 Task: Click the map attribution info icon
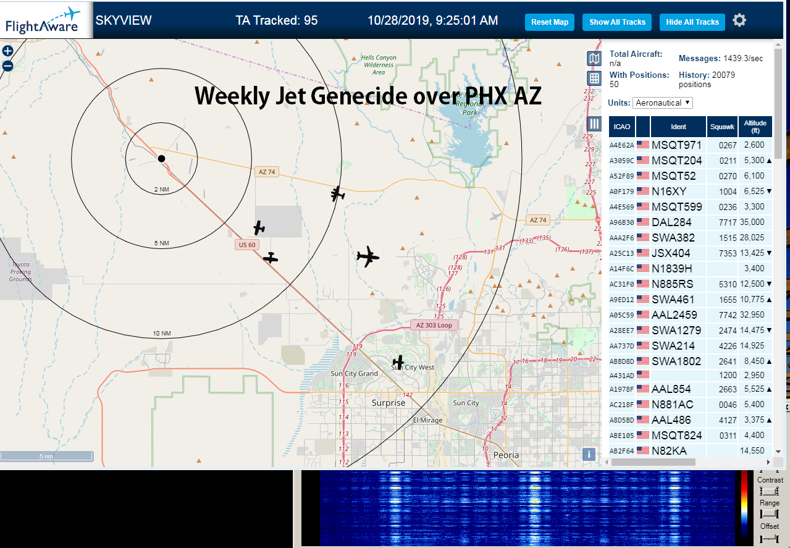tap(589, 455)
